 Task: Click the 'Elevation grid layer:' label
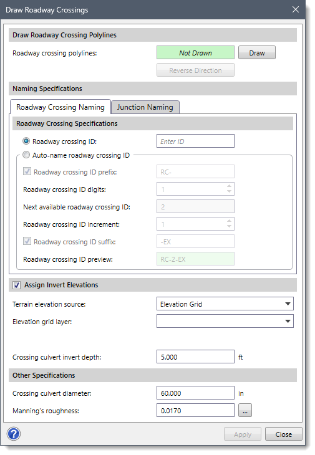tap(42, 322)
